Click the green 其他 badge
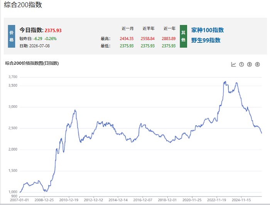Screen dimensions: 270x205 tap(183, 36)
